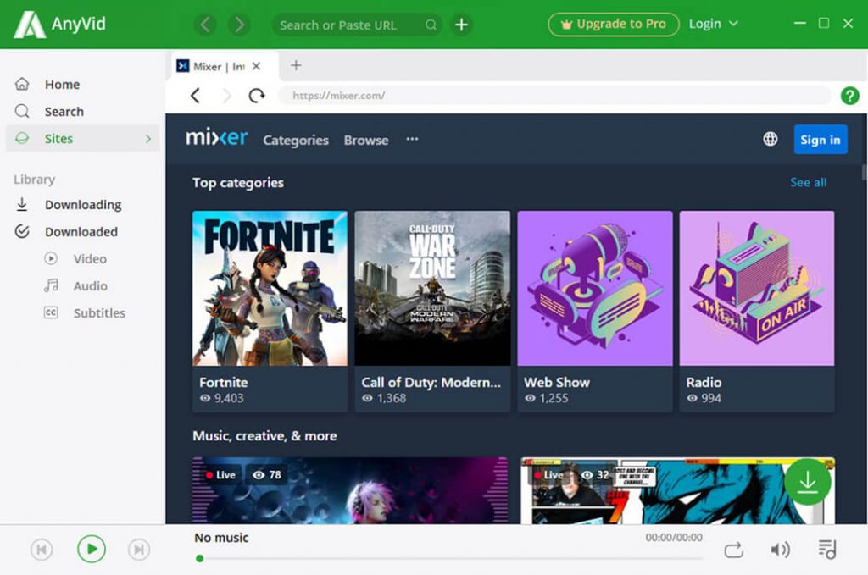Click the Sign in button
868x575 pixels.
(821, 140)
